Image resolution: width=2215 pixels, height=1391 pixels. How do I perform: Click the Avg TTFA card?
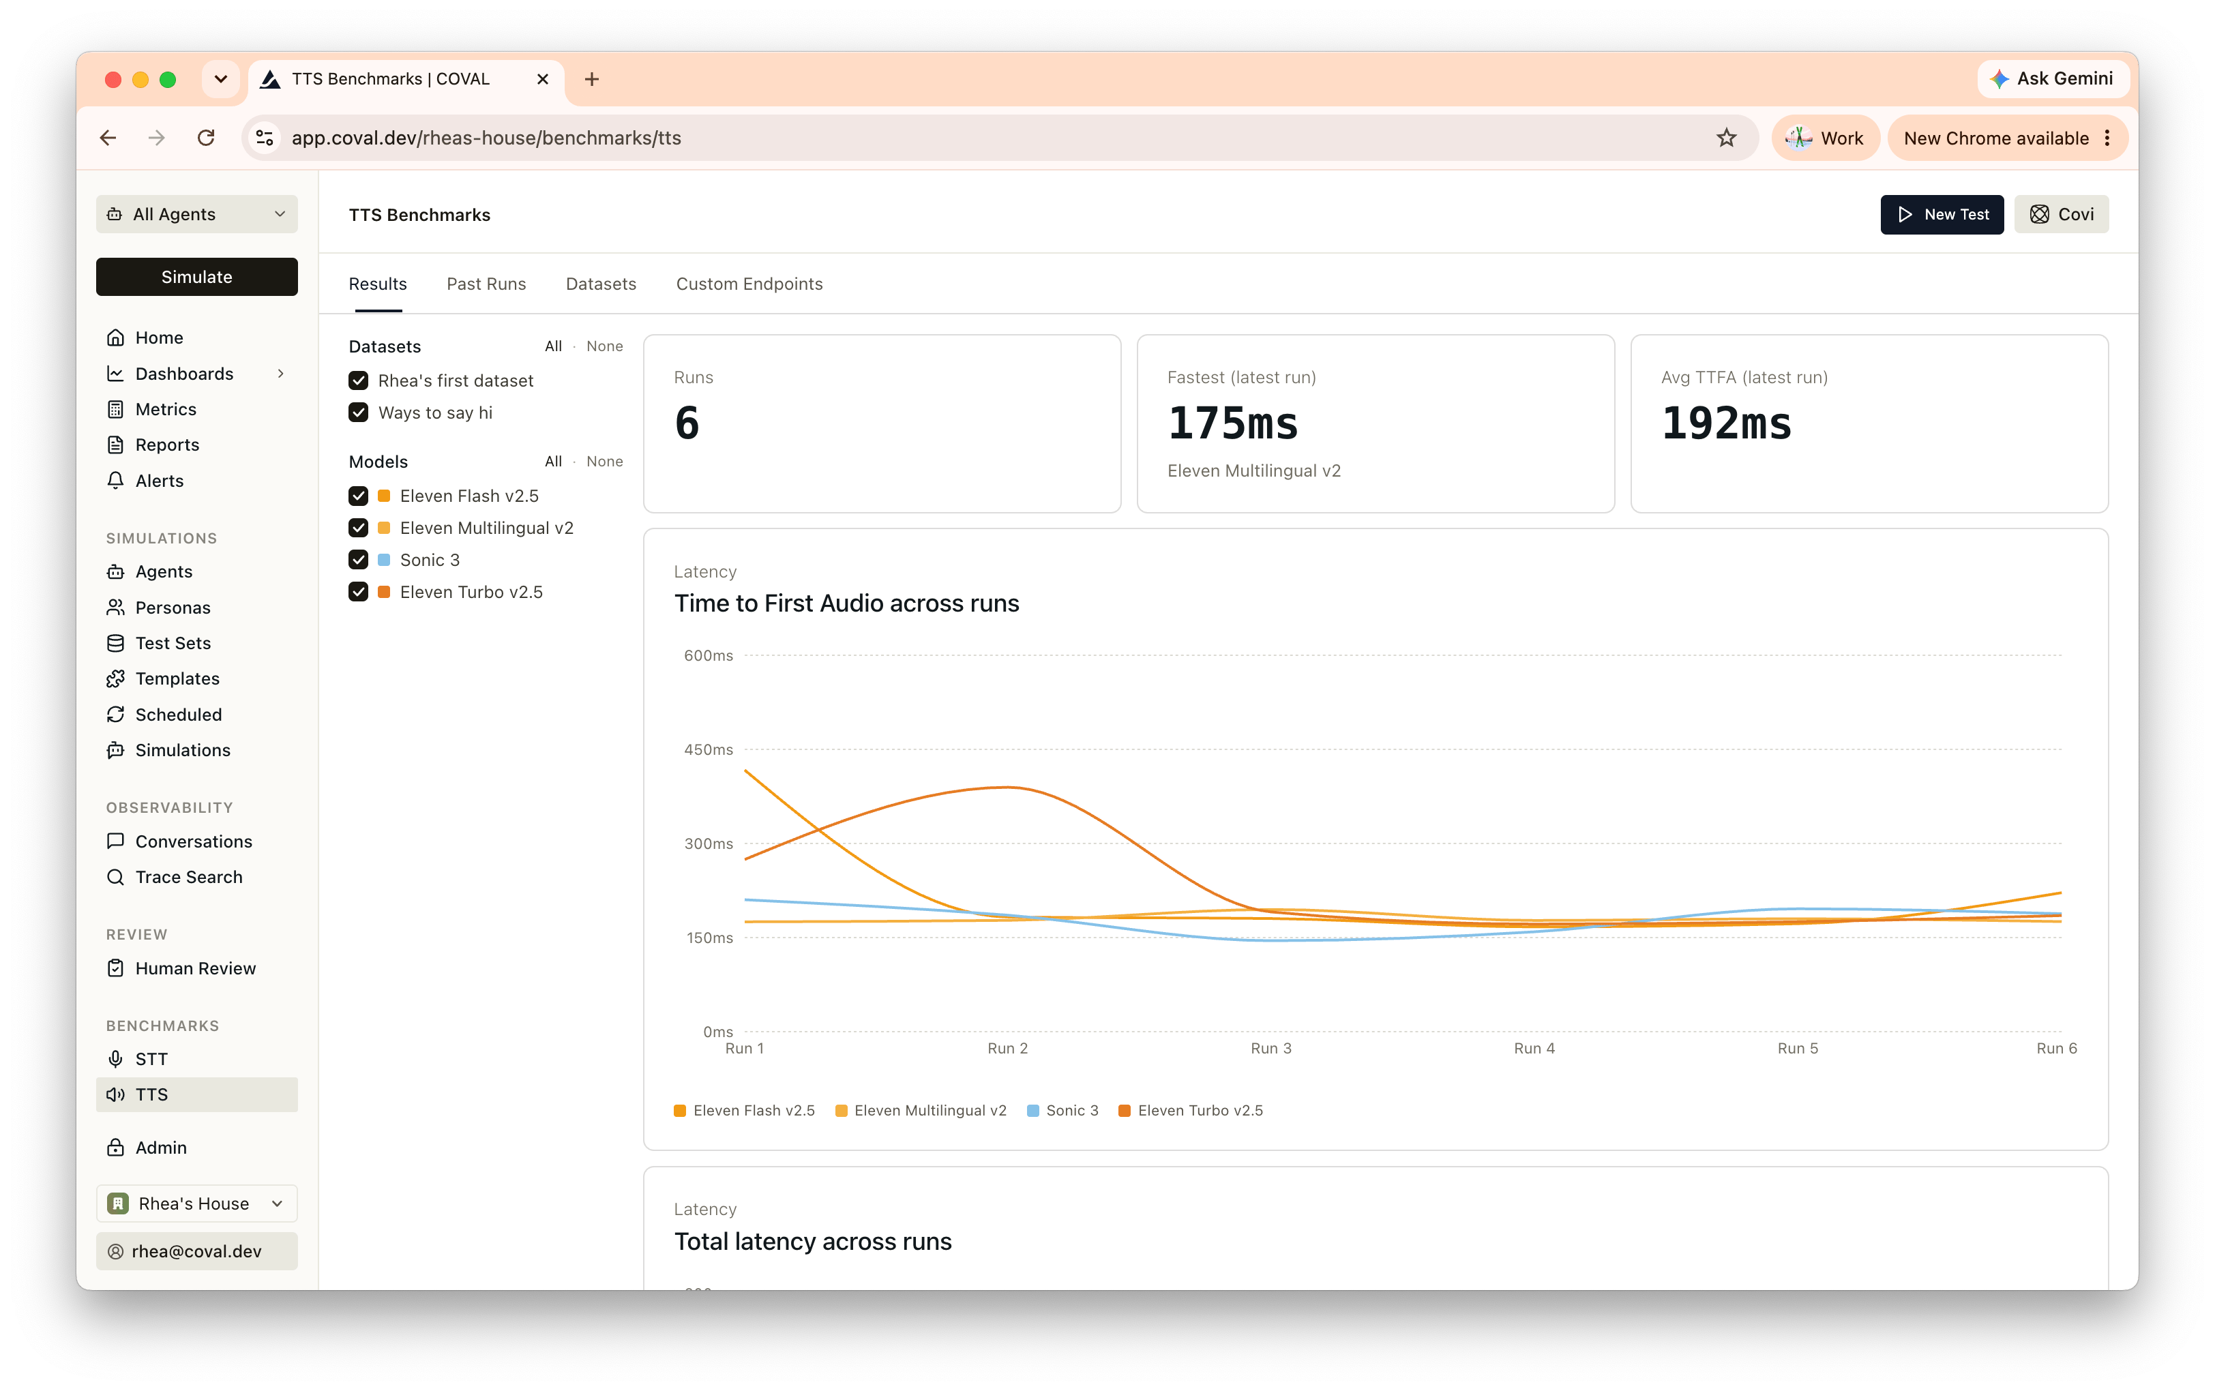(1869, 424)
